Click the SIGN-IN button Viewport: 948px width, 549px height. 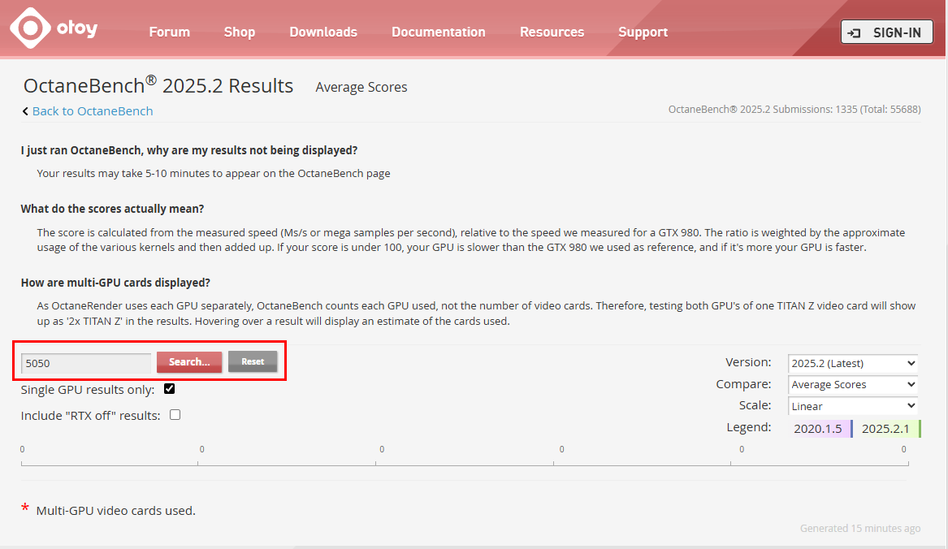point(887,32)
